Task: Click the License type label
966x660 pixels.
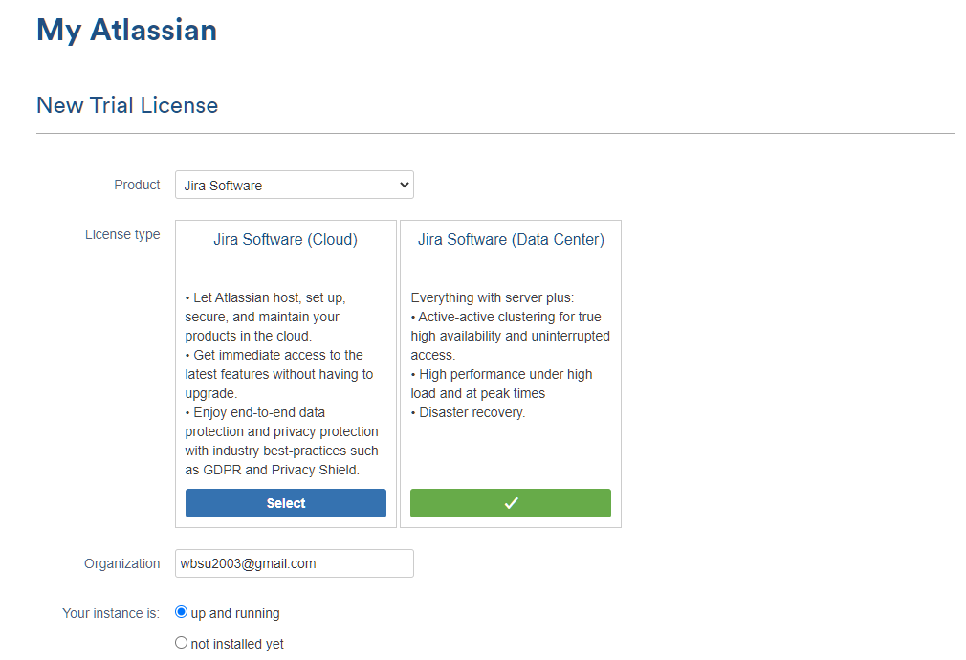Action: 122,234
